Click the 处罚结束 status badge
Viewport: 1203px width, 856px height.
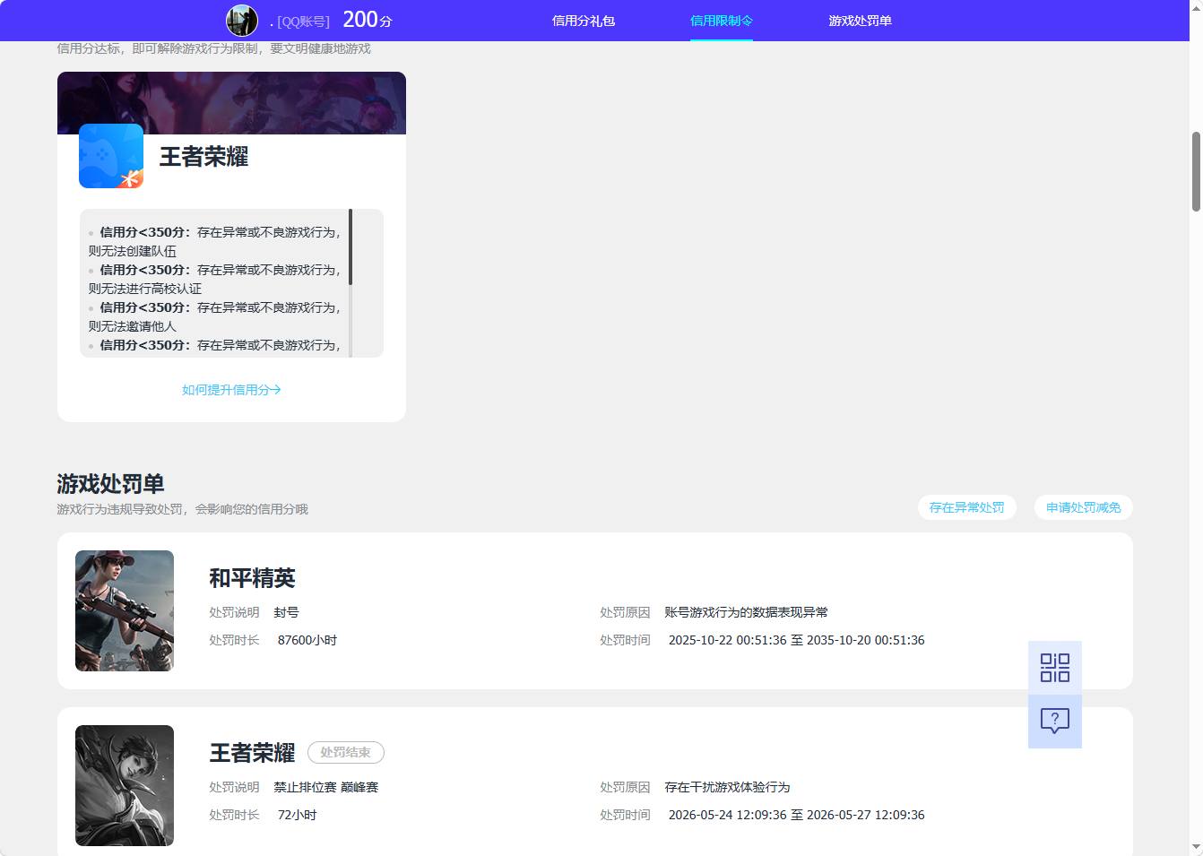[x=346, y=752]
